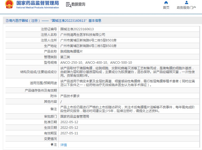Click the bulb icon beside 注
The width and height of the screenshot is (202, 150).
tap(52, 145)
